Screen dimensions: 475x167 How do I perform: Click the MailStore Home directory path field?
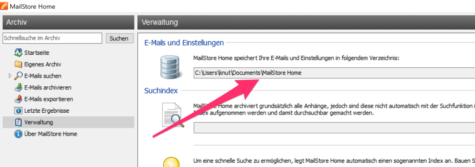coord(334,73)
